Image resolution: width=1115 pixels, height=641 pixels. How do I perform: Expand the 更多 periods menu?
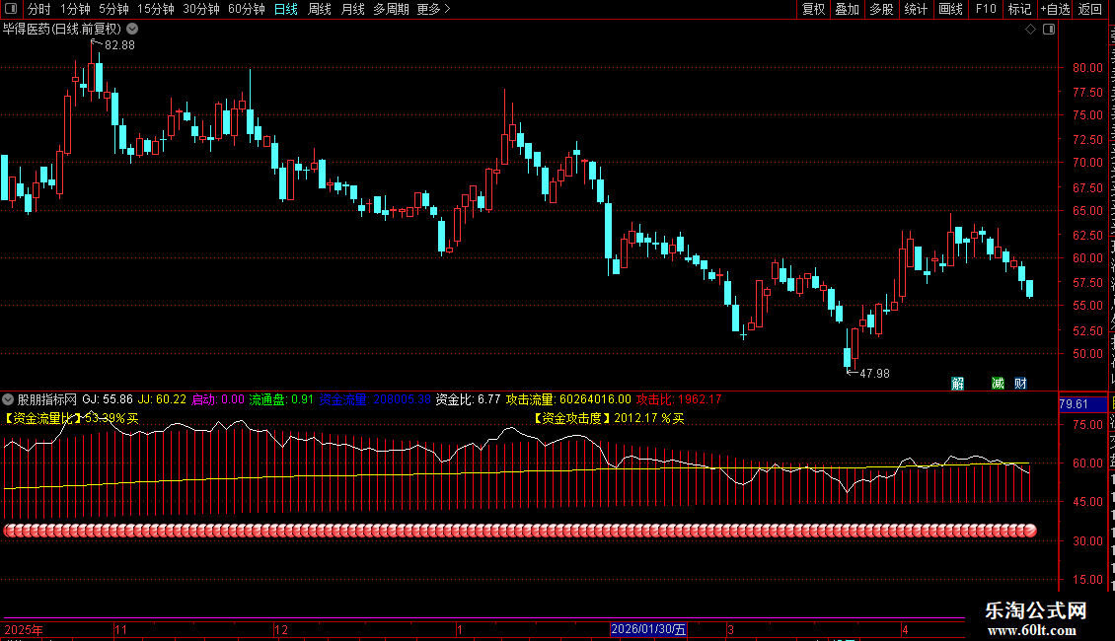(433, 9)
